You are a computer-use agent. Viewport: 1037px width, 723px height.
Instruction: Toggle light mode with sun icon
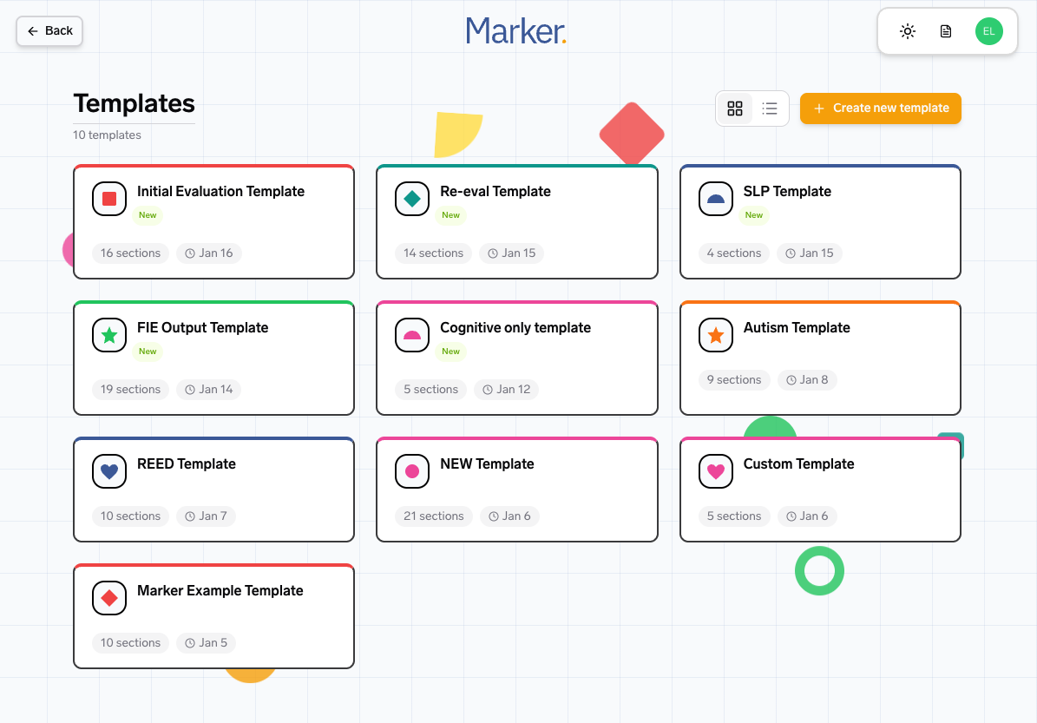908,31
